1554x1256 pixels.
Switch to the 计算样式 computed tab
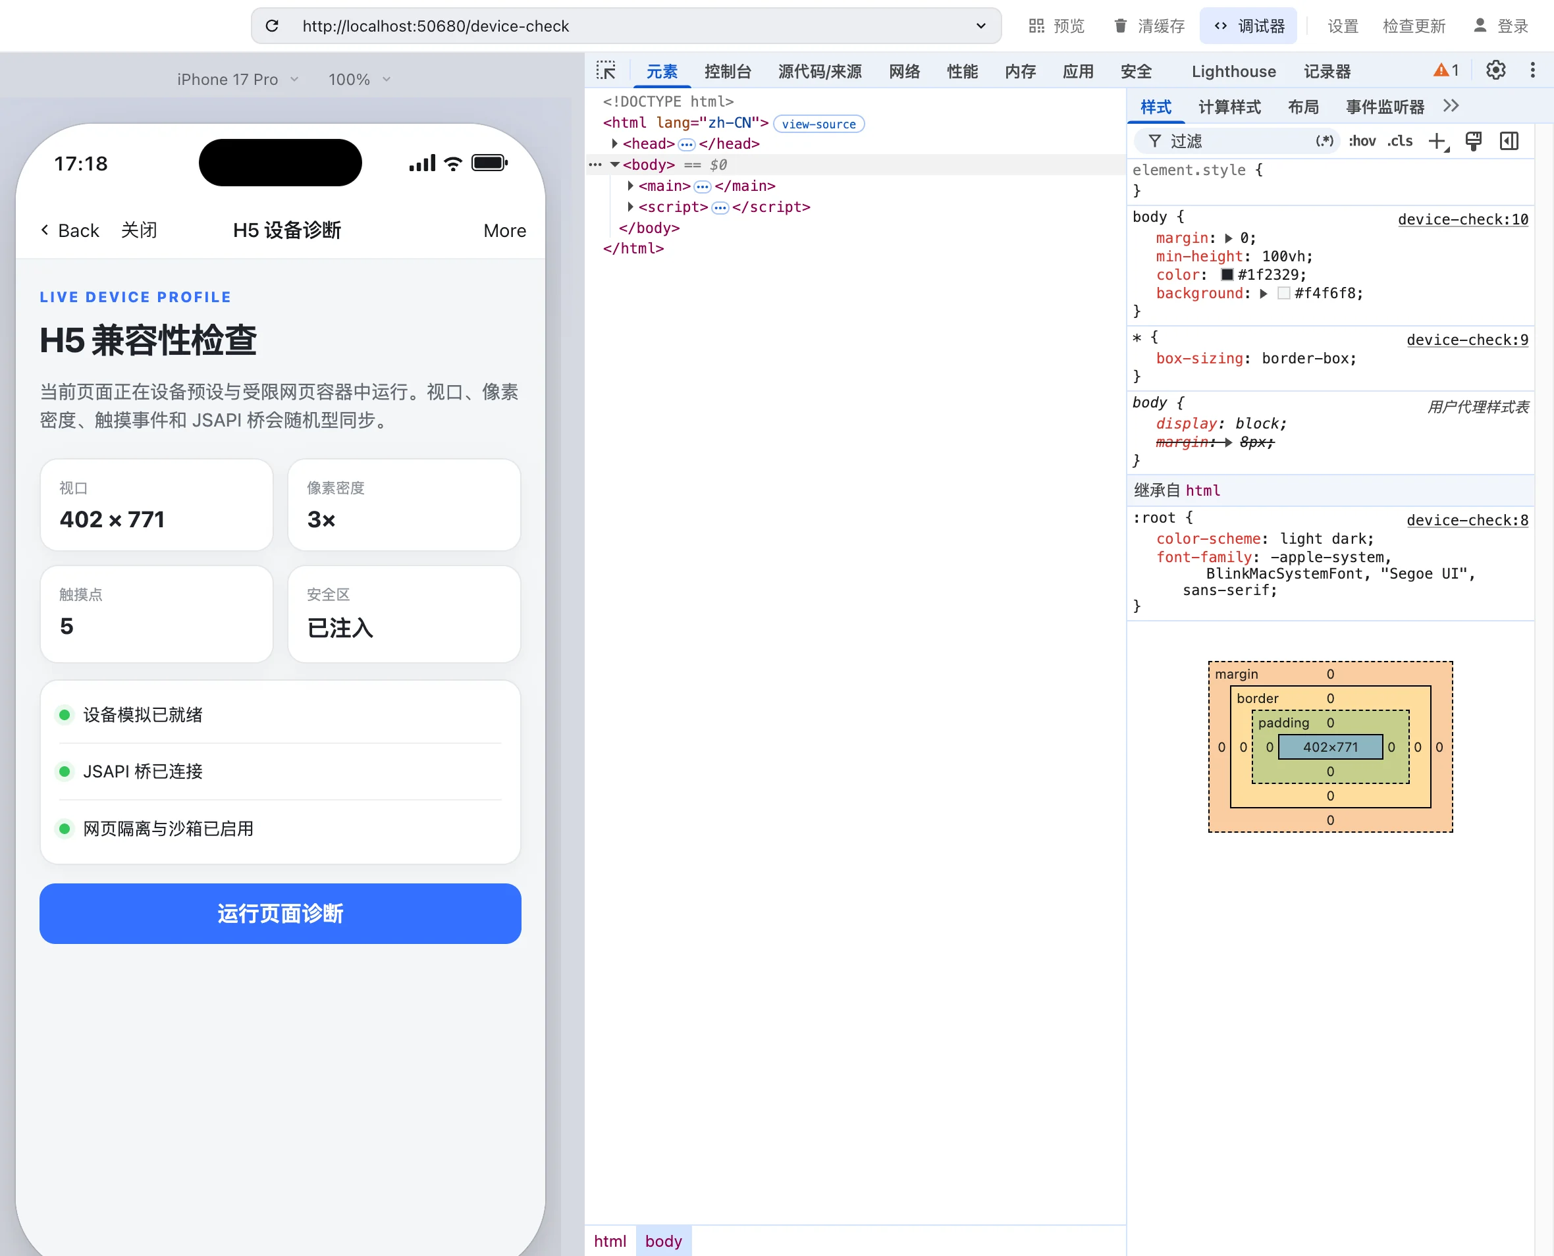coord(1229,107)
